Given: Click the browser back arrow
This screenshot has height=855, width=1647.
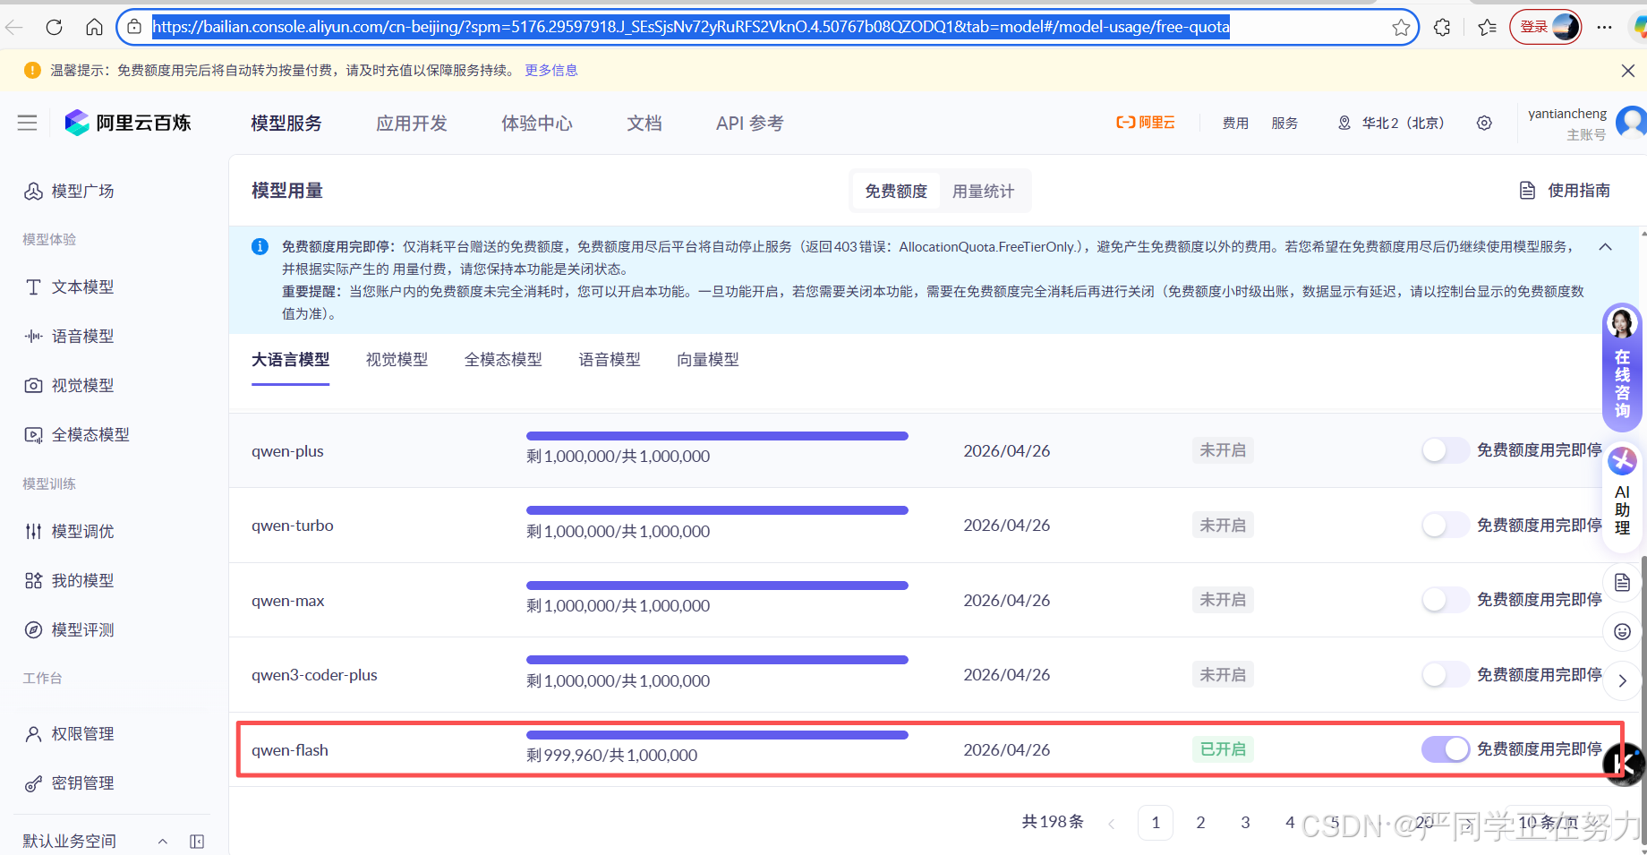Looking at the screenshot, I should point(14,27).
